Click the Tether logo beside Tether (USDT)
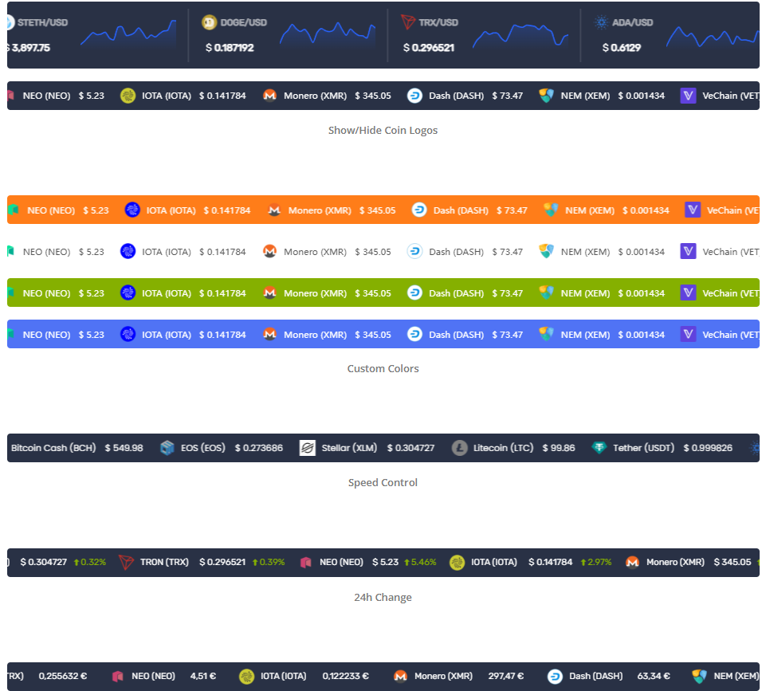 599,448
